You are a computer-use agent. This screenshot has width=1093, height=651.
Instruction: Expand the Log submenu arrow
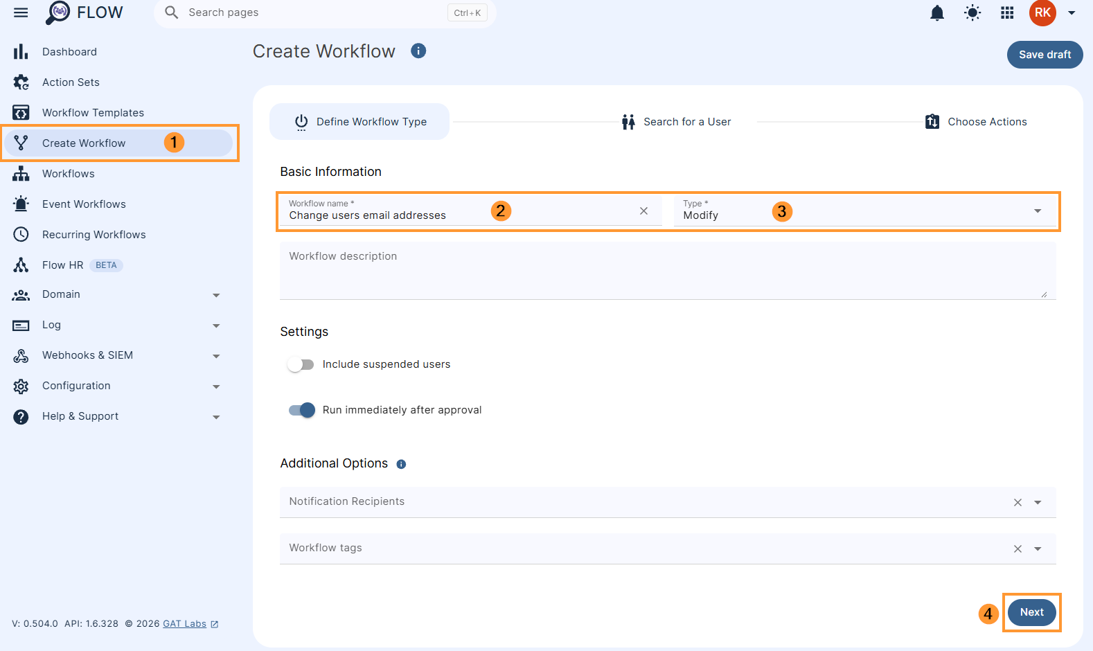(x=216, y=325)
